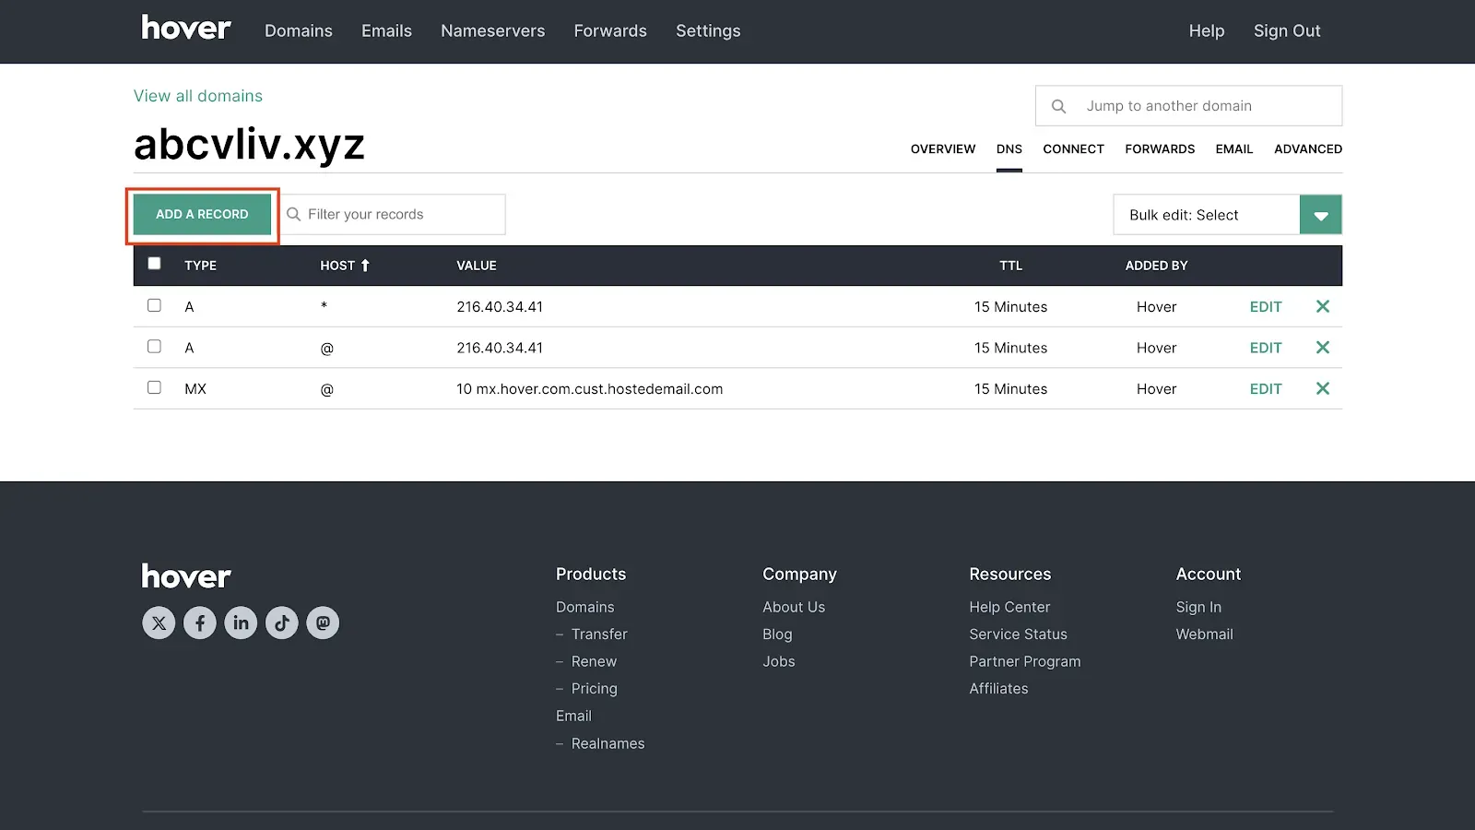Open the X (Twitter) social icon
The height and width of the screenshot is (830, 1475).
(x=159, y=622)
